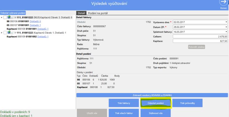This screenshot has width=229, height=117.
Task: Click Kapitacni 000108 row in batch table
Action: 96,87
